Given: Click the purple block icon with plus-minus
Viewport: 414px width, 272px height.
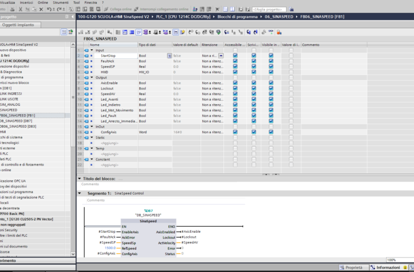Looking at the screenshot, I should pos(146,32).
